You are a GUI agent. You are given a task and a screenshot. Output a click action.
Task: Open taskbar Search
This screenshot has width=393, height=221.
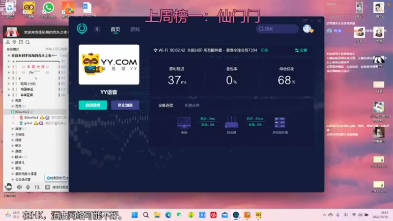146,215
